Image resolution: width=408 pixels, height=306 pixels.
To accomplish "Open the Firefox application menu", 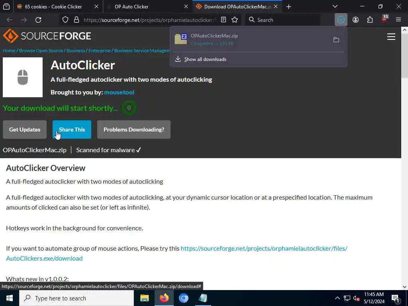I will (x=398, y=20).
